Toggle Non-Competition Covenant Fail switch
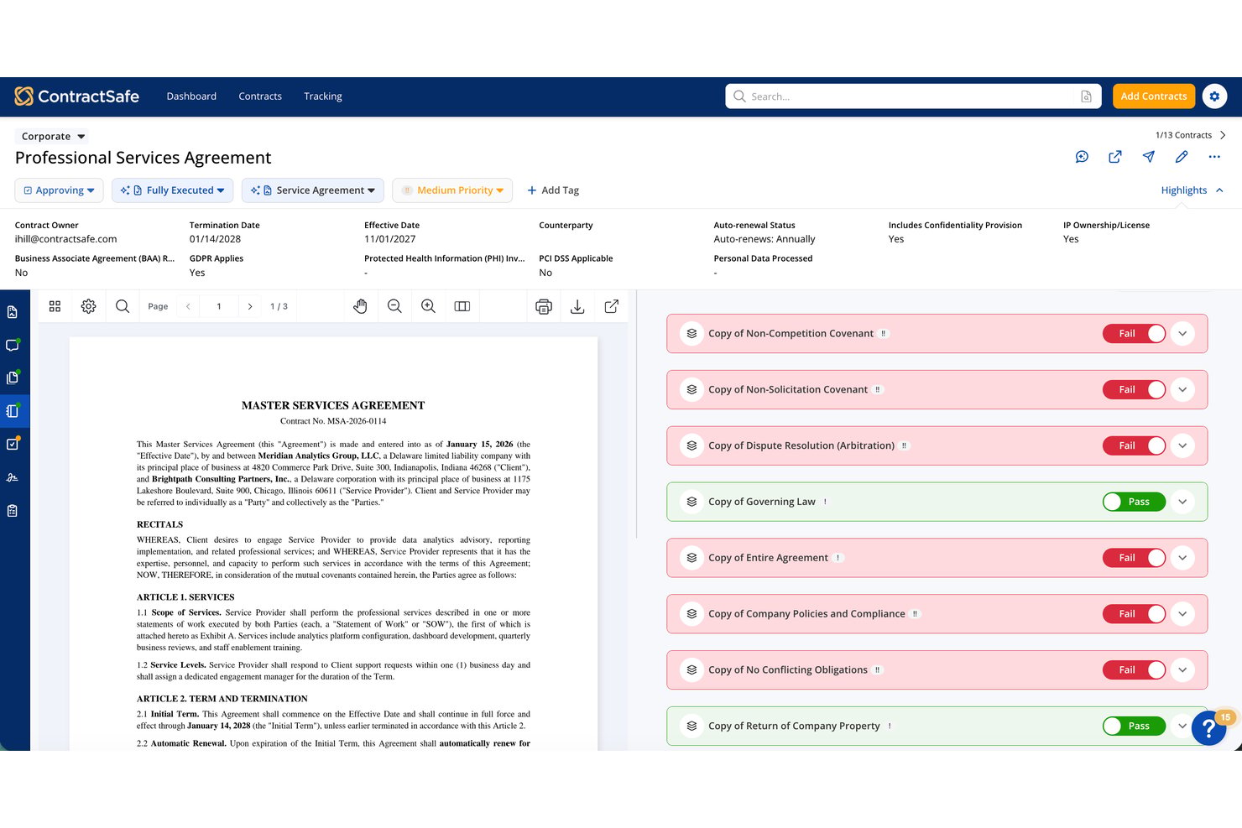The height and width of the screenshot is (828, 1242). [1135, 333]
